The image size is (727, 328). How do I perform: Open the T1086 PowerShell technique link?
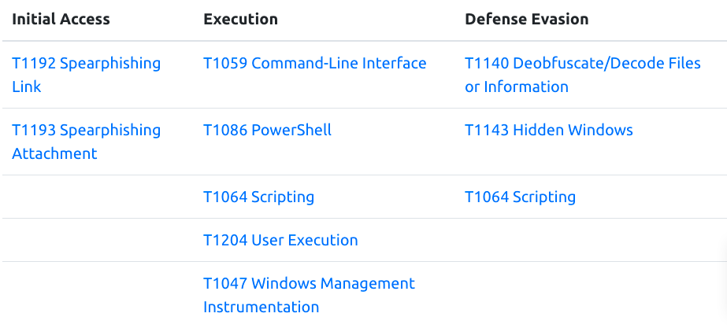coord(267,131)
